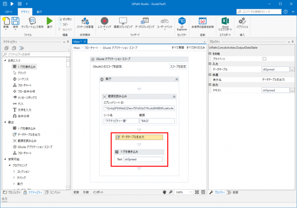Select the データテーブルを出力 activity in designer
This screenshot has height=208, width=297.
tap(139, 137)
